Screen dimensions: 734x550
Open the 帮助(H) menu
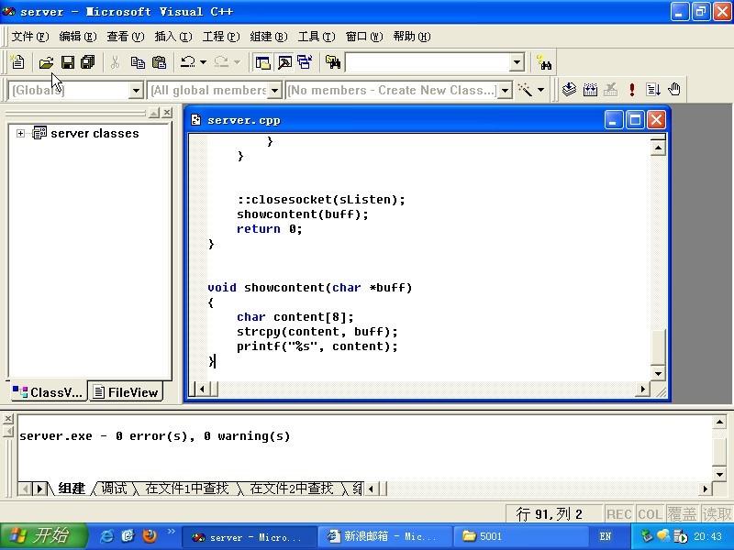click(412, 37)
